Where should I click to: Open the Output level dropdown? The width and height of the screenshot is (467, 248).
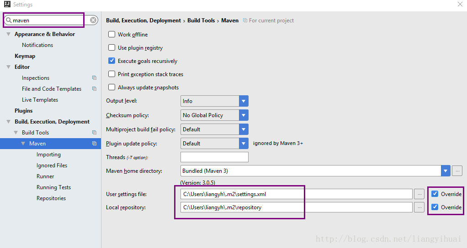[244, 101]
